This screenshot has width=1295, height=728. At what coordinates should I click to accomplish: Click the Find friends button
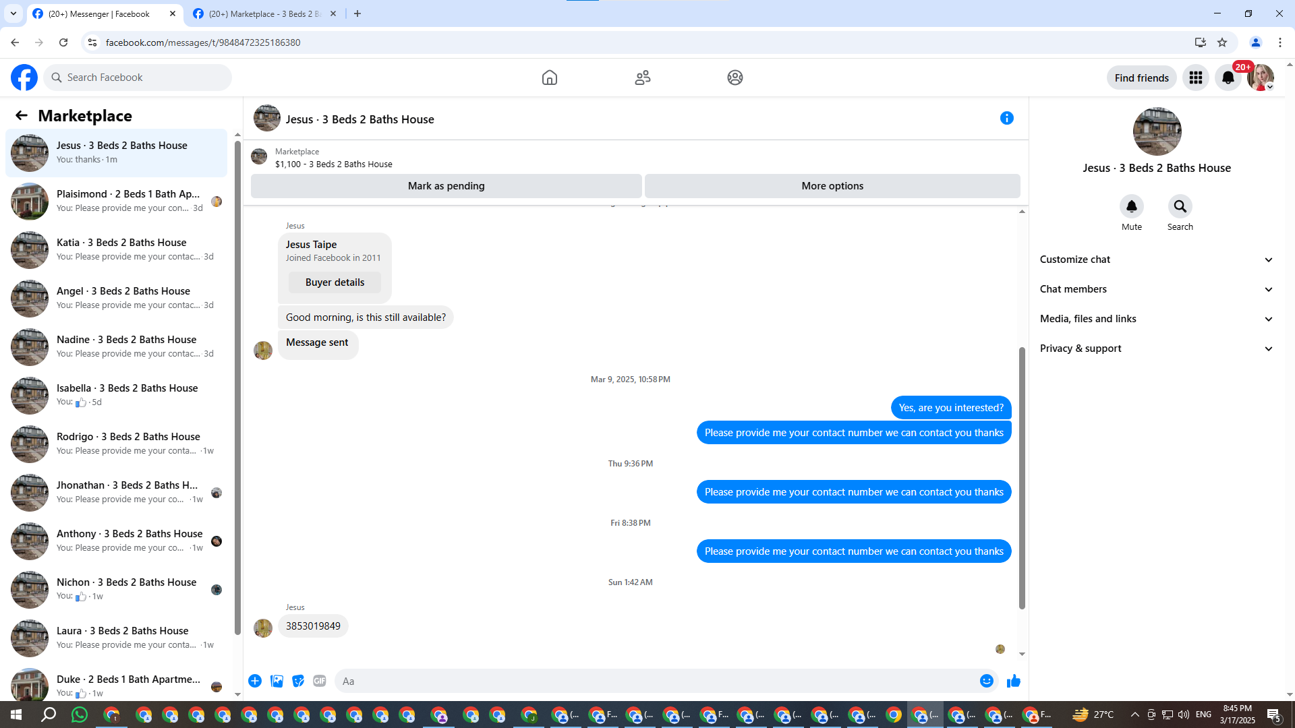tap(1141, 78)
